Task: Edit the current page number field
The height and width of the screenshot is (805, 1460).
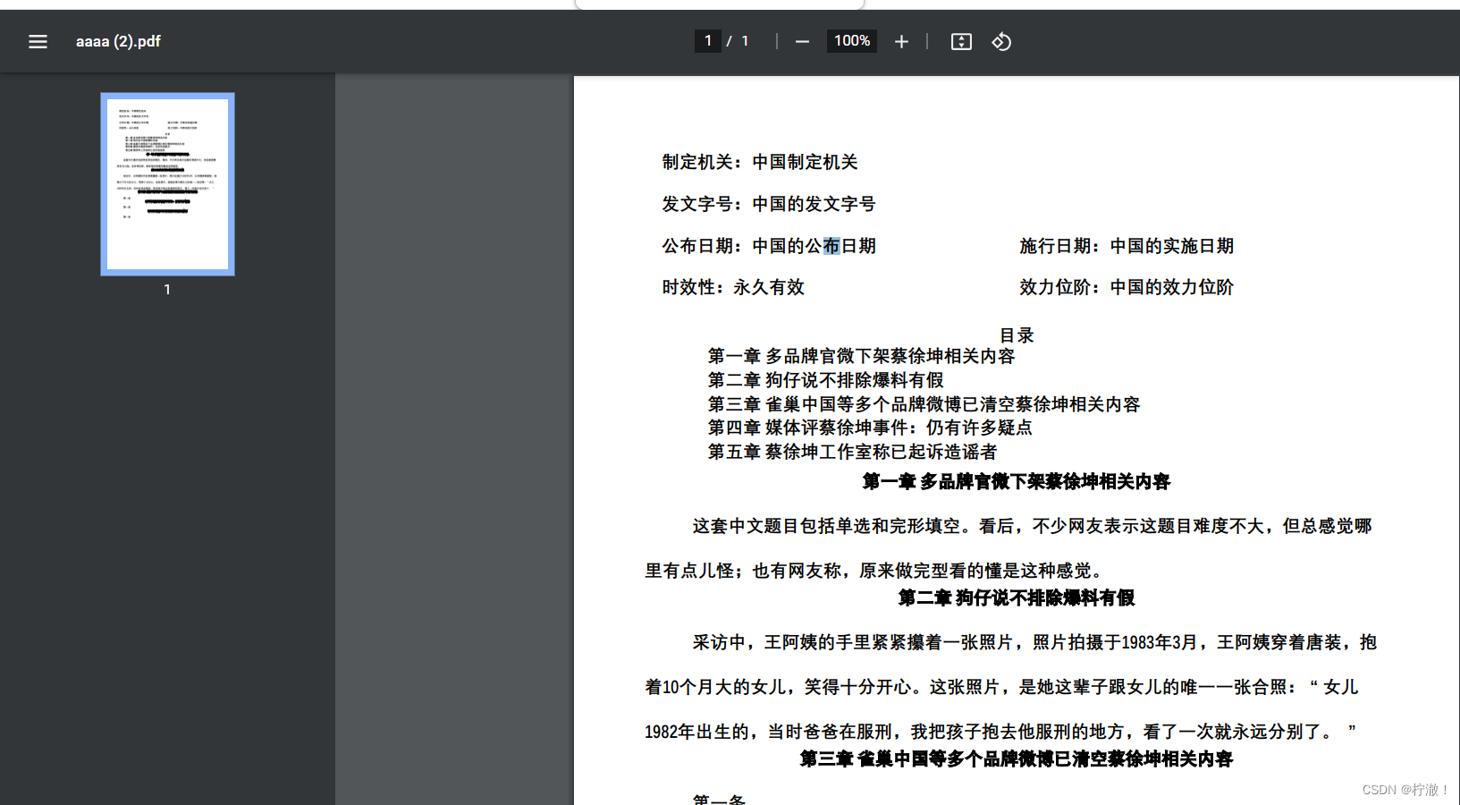Action: point(708,41)
